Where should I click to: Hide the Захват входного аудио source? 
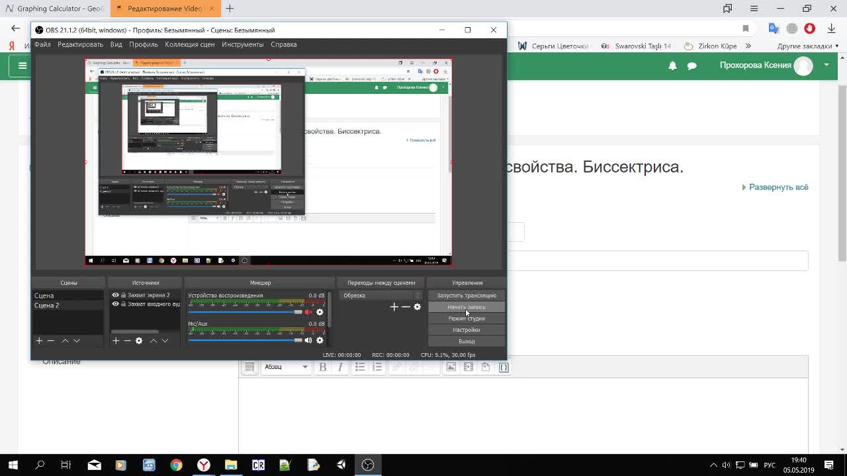115,304
